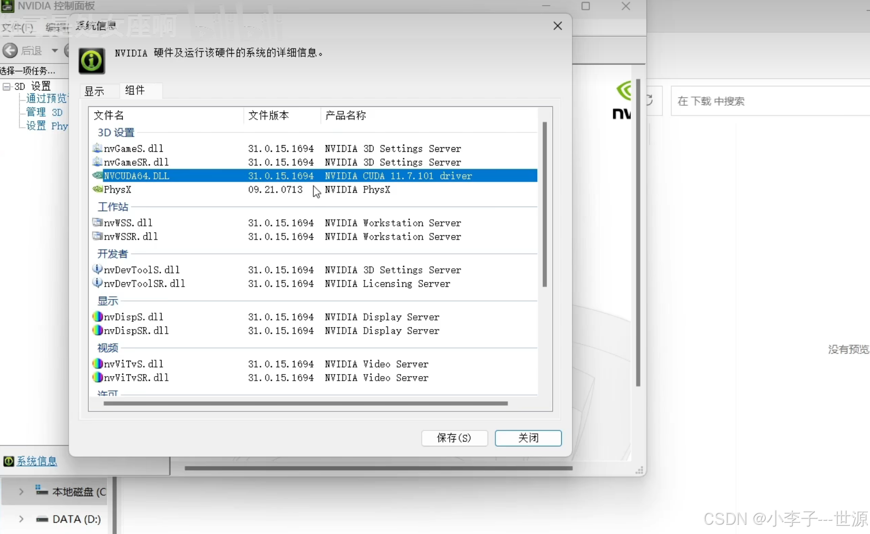Click the nvWSS.dll file icon
Viewport: 870px width, 534px height.
[97, 222]
